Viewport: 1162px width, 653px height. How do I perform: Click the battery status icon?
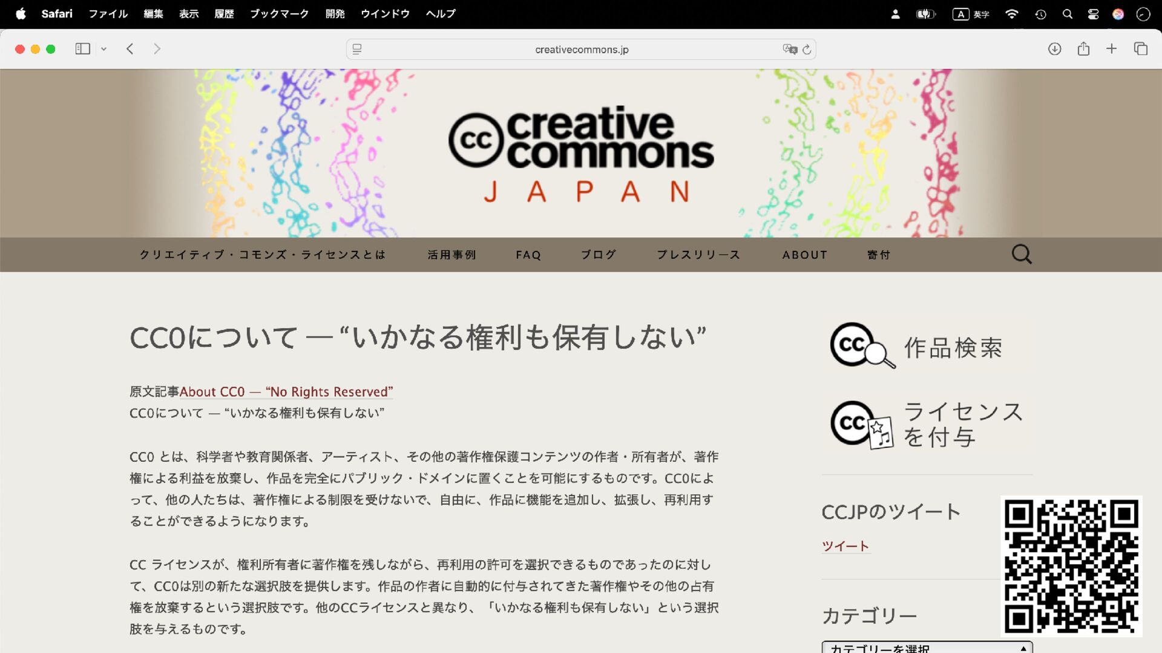[925, 14]
